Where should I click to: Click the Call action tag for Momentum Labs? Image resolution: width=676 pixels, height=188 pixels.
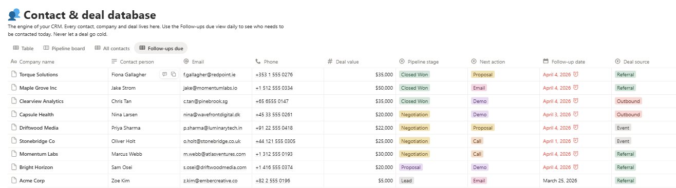click(x=477, y=154)
